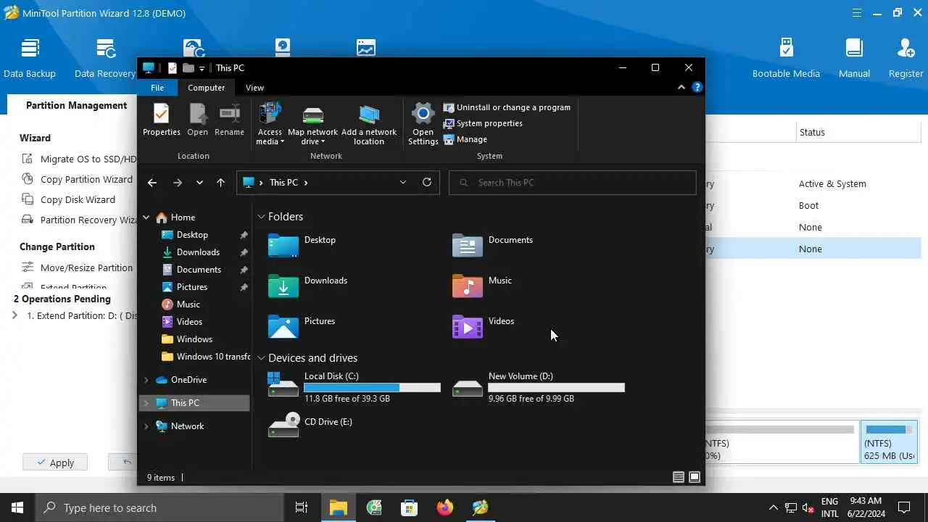928x522 pixels.
Task: Open Microsoft Store from taskbar
Action: point(410,507)
